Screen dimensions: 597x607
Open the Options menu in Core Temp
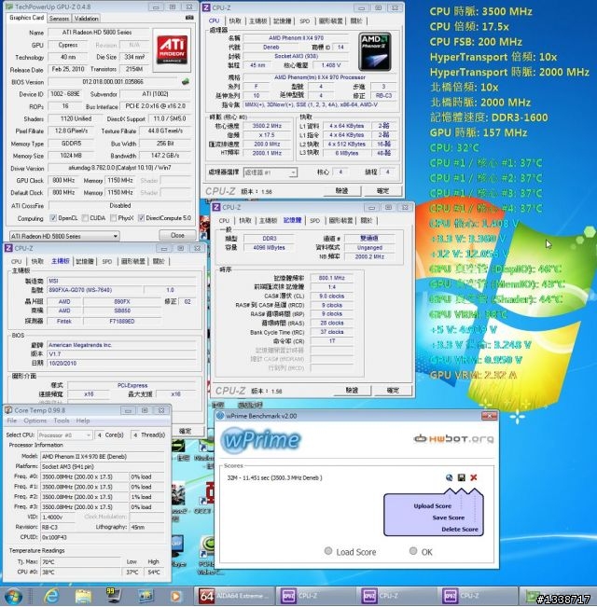pyautogui.click(x=35, y=421)
